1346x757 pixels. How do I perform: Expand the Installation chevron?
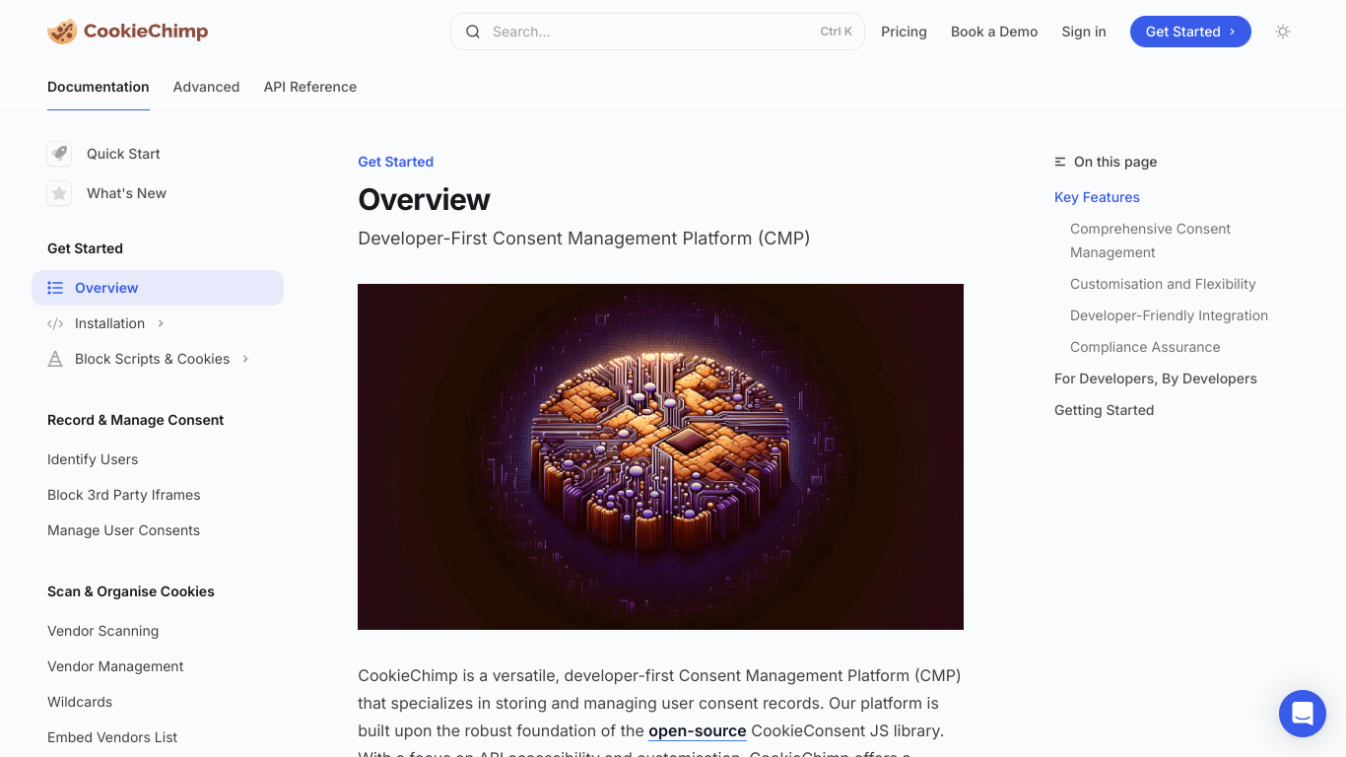[x=161, y=323]
